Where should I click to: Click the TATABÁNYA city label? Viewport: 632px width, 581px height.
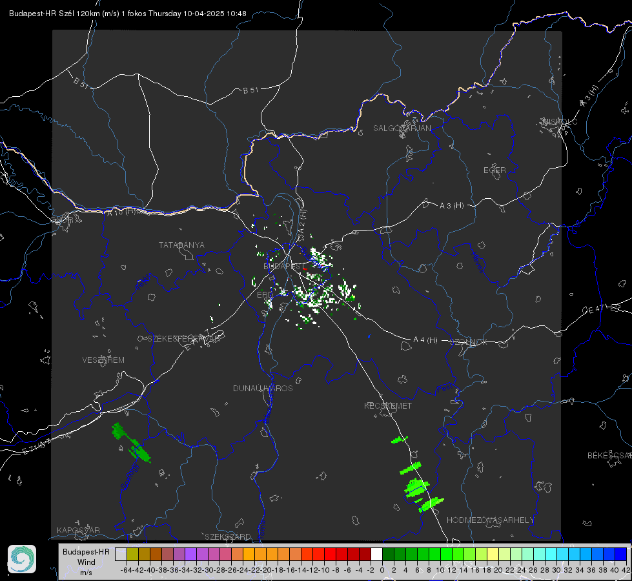181,245
